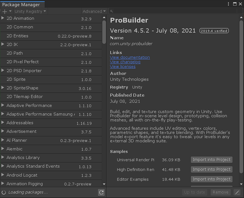Import the Editor Examples sample

[x=212, y=179]
